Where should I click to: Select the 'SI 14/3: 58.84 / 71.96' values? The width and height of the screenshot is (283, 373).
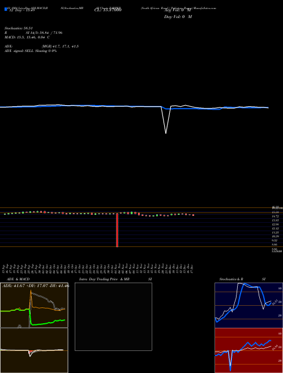tap(44, 33)
